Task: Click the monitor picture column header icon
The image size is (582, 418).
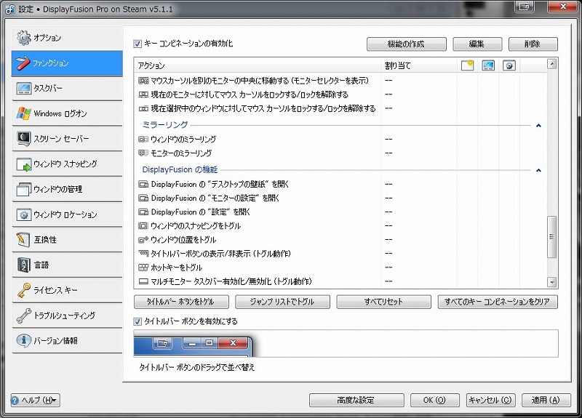Action: pos(488,65)
